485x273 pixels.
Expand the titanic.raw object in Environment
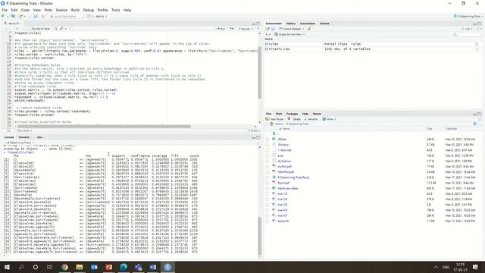(266, 49)
